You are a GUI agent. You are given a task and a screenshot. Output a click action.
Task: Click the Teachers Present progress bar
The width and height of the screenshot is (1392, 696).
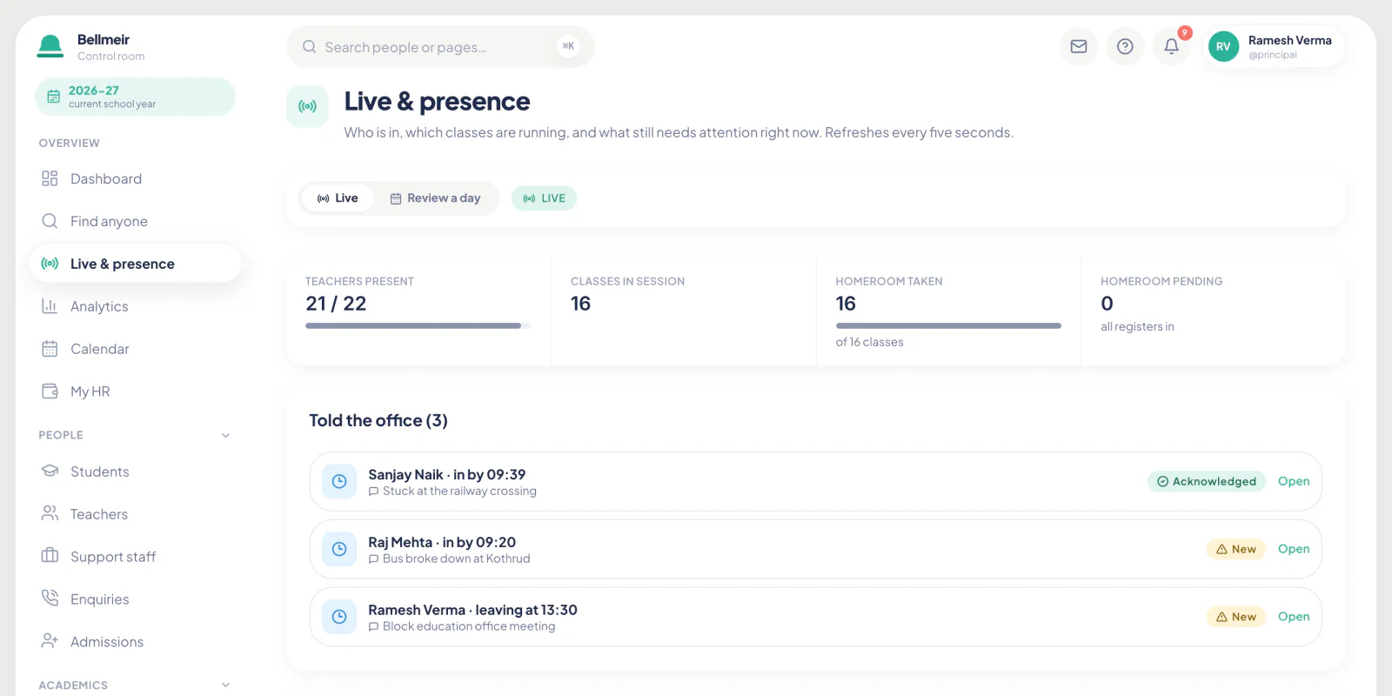(x=418, y=325)
